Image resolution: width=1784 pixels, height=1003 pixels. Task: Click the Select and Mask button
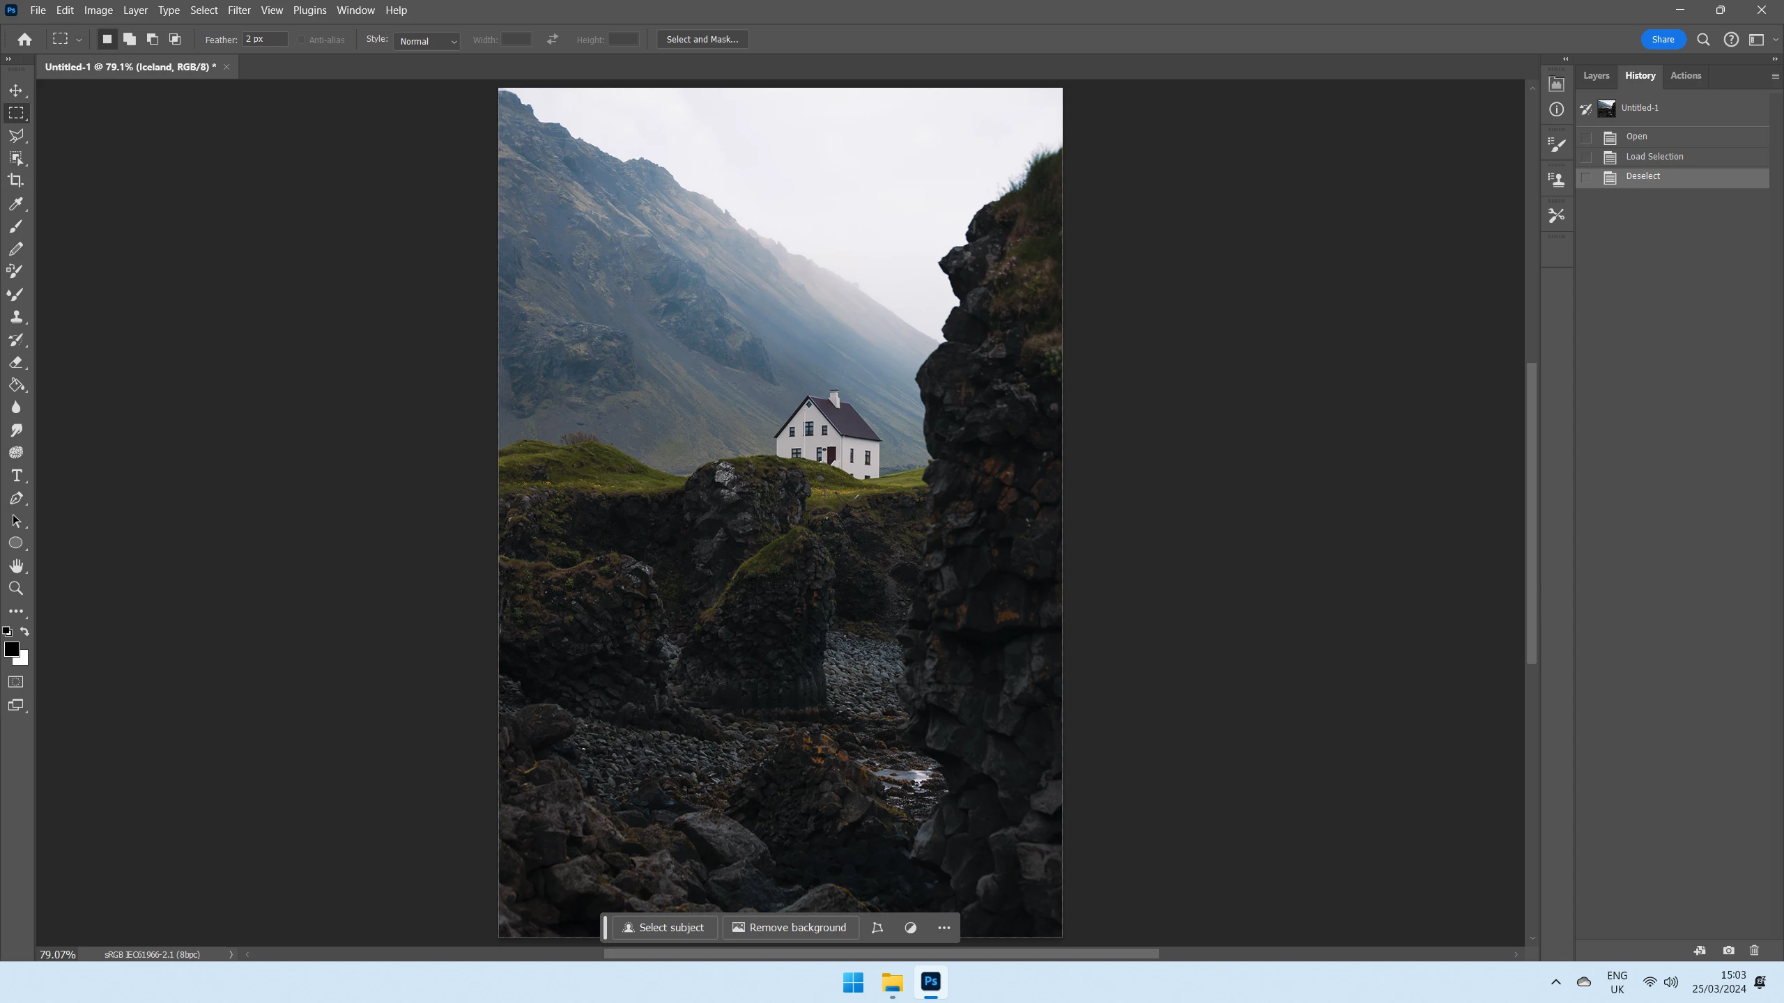[x=702, y=40]
